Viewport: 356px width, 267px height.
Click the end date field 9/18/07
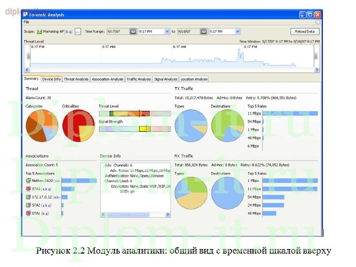point(189,31)
